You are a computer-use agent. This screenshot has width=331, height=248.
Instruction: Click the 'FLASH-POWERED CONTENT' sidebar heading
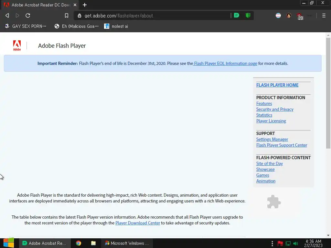pyautogui.click(x=283, y=158)
